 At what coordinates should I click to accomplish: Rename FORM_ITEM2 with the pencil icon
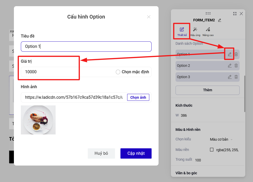220,20
